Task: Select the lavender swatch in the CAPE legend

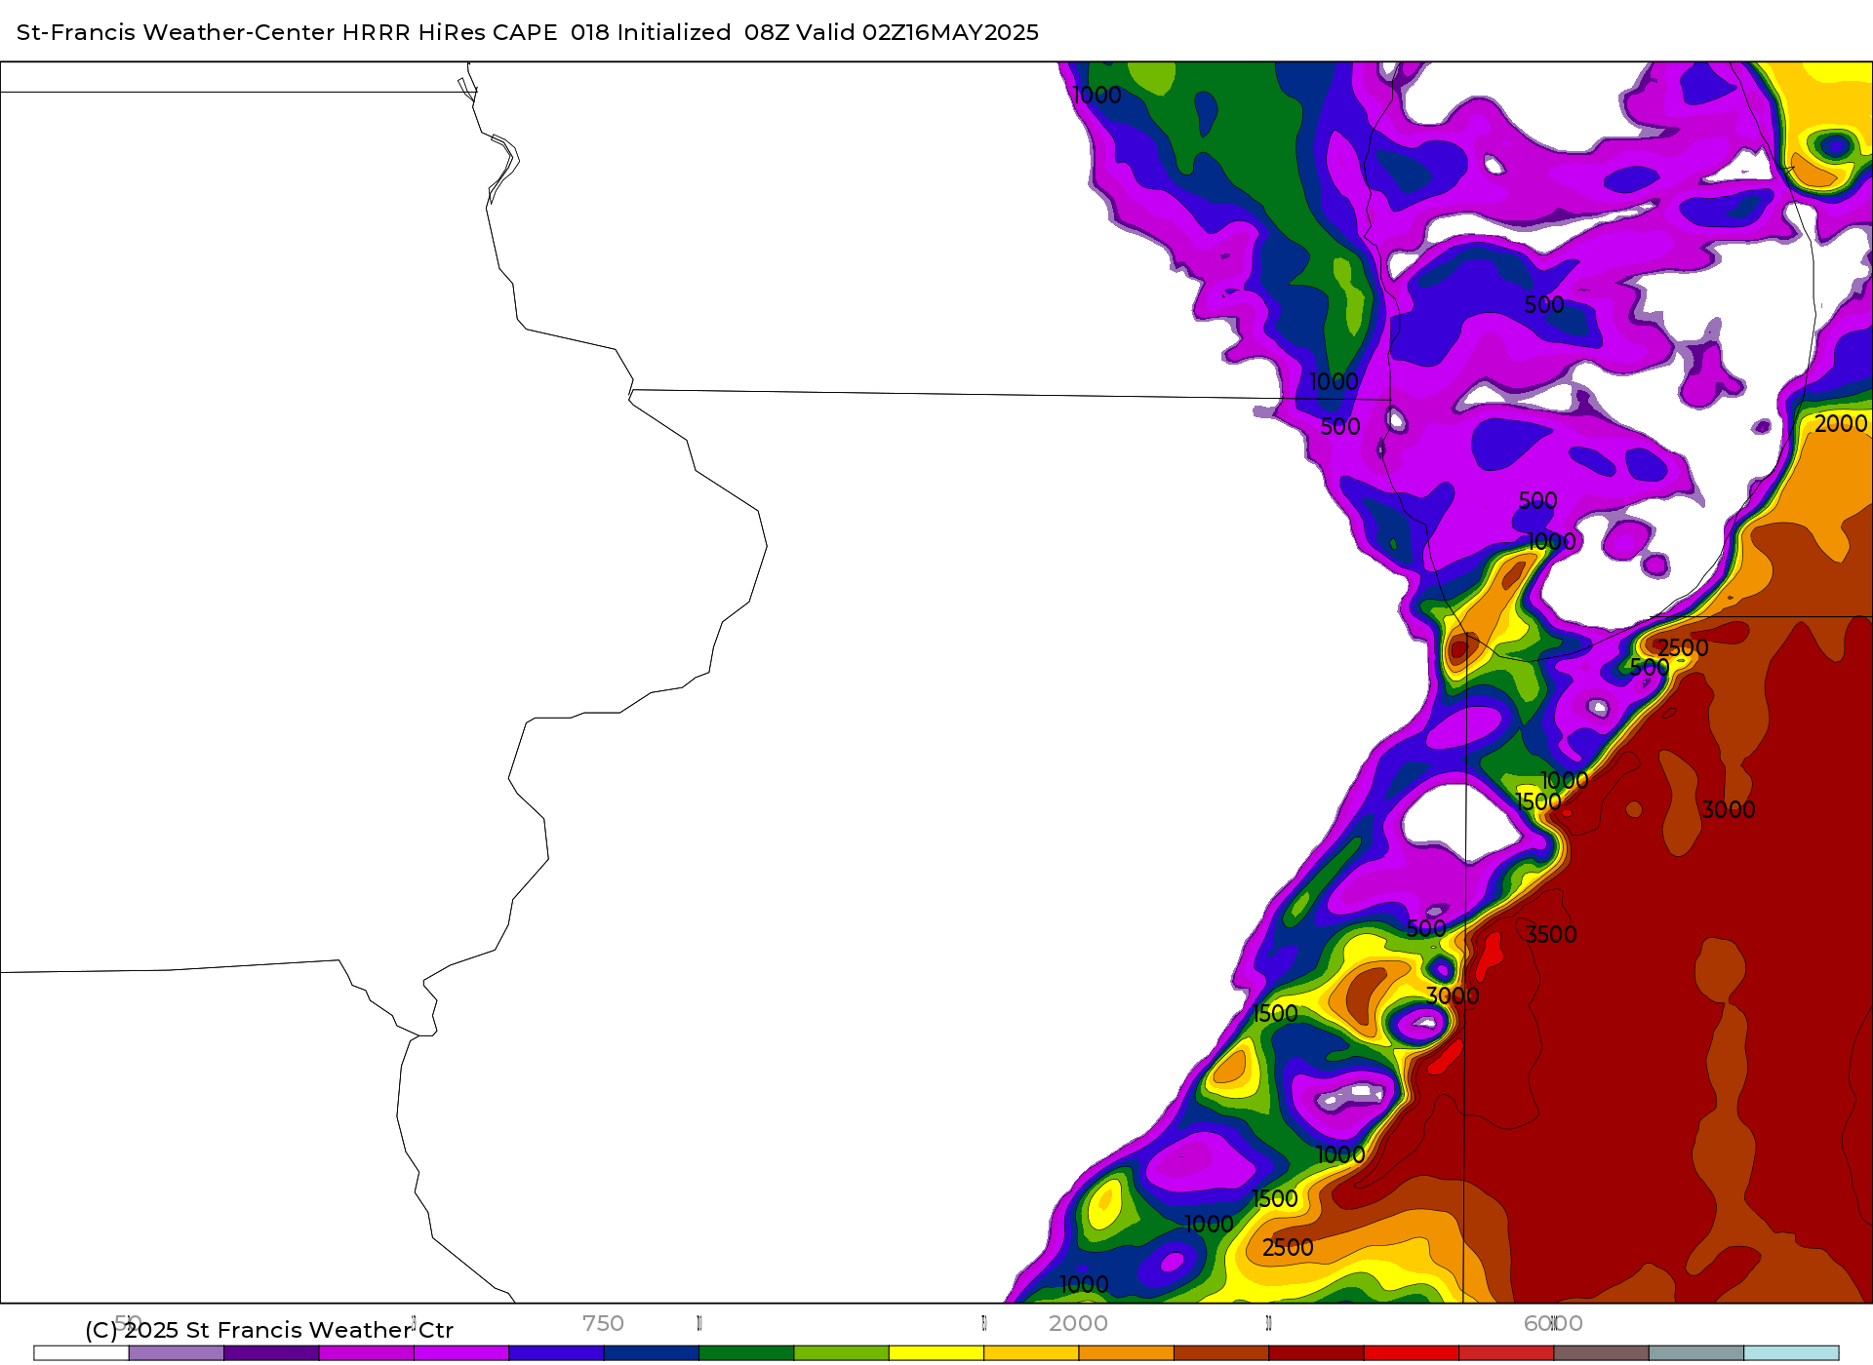Action: coord(177,1353)
